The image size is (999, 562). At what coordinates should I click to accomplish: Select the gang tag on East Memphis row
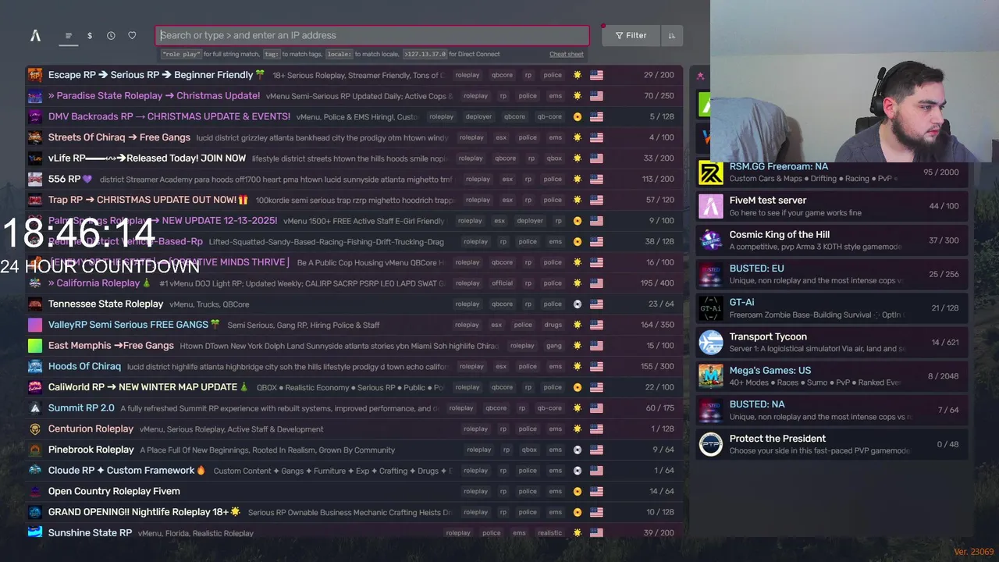coord(554,345)
